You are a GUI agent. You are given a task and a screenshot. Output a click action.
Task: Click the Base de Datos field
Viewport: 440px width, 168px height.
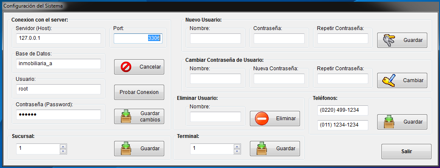[59, 63]
